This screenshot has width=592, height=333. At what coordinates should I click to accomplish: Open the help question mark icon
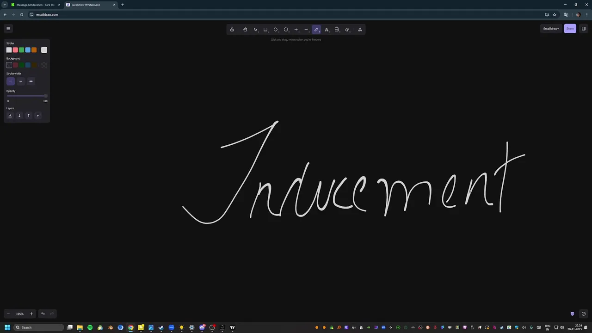[584, 314]
